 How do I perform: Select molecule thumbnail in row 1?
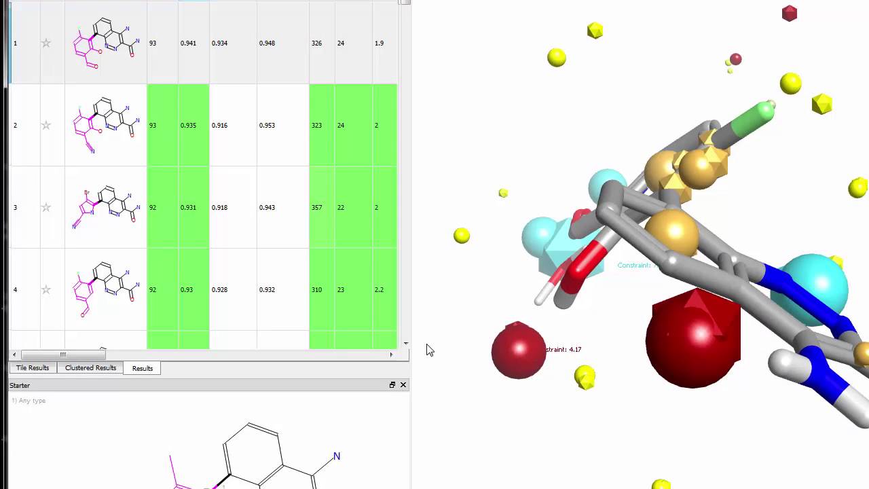[x=106, y=43]
